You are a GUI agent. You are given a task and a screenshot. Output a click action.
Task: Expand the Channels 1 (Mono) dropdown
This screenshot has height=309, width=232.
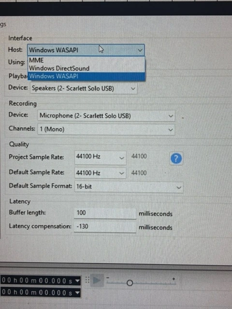tap(106, 129)
